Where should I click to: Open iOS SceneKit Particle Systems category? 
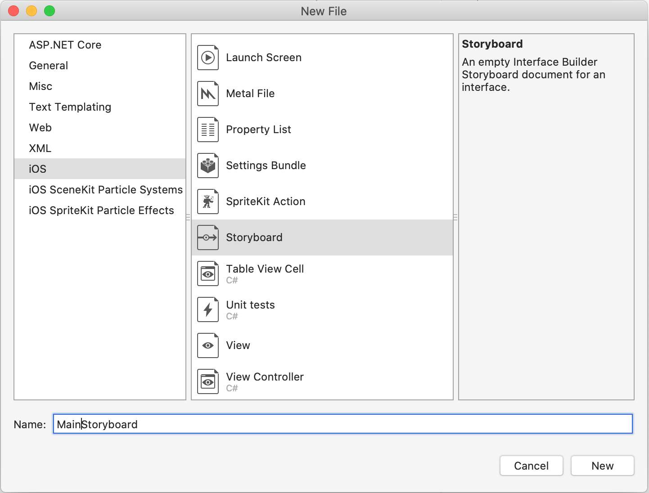105,189
